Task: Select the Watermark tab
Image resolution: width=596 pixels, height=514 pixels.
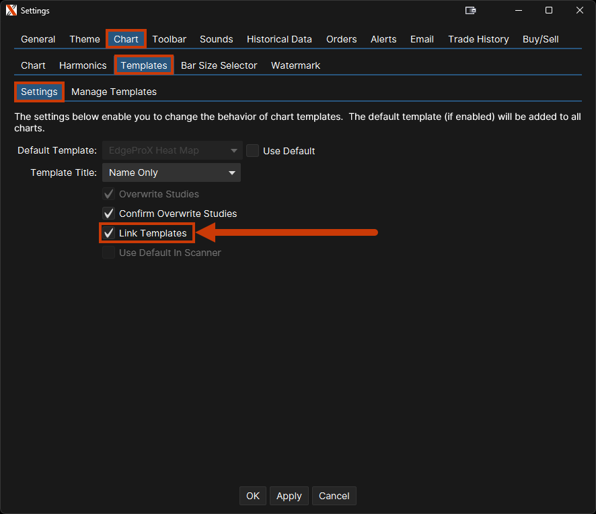Action: 295,65
